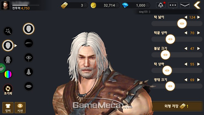Toggle the 장비 equipment display button

tap(8, 108)
